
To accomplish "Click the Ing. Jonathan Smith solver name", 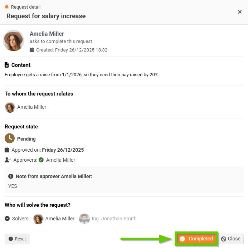I will 114,219.
